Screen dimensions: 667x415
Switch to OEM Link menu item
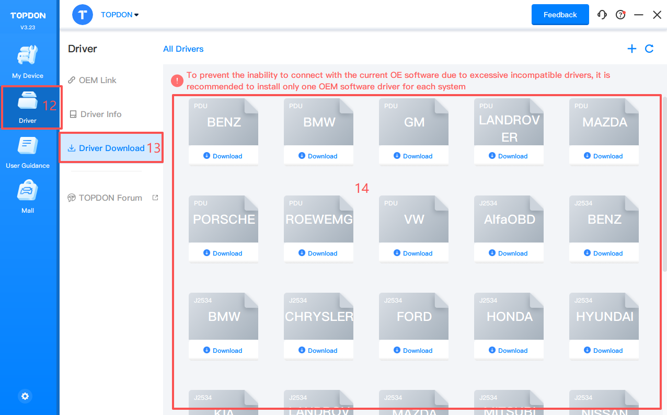pos(97,80)
